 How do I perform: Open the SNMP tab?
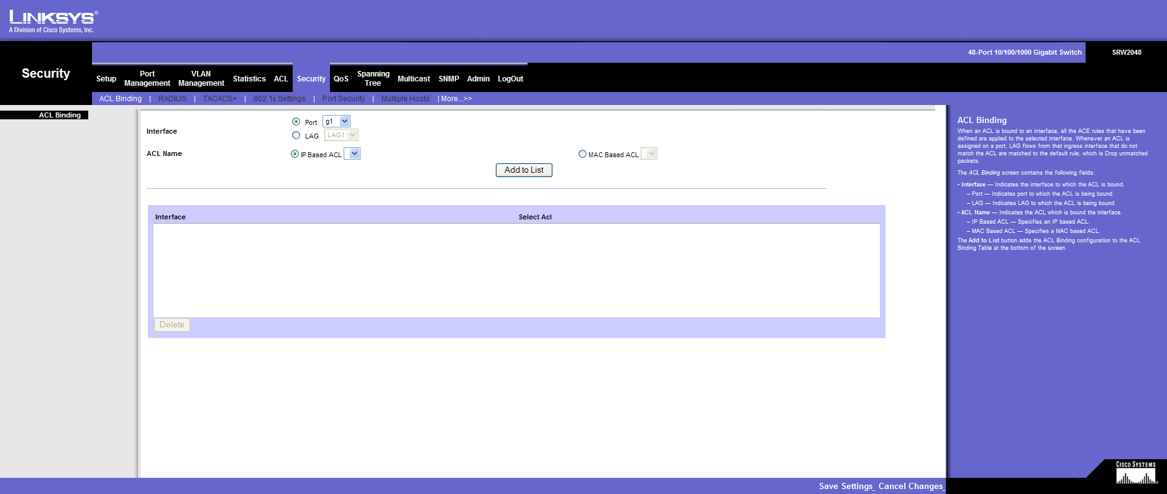[x=448, y=79]
